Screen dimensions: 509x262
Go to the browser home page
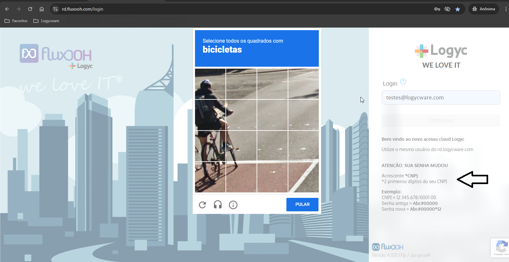pos(42,9)
